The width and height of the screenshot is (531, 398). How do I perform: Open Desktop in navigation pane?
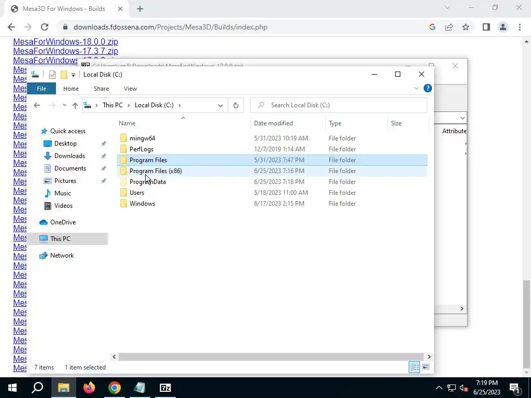coord(65,144)
